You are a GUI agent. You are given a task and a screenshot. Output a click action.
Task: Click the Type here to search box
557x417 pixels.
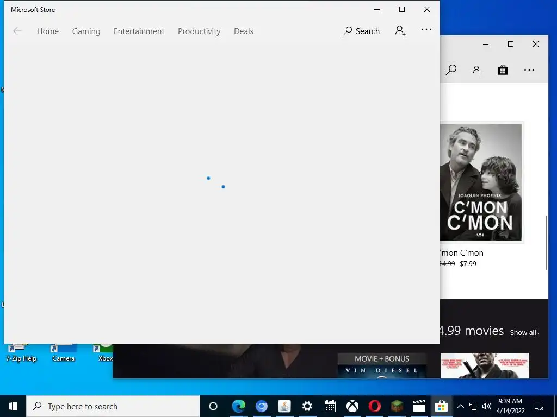[113, 406]
